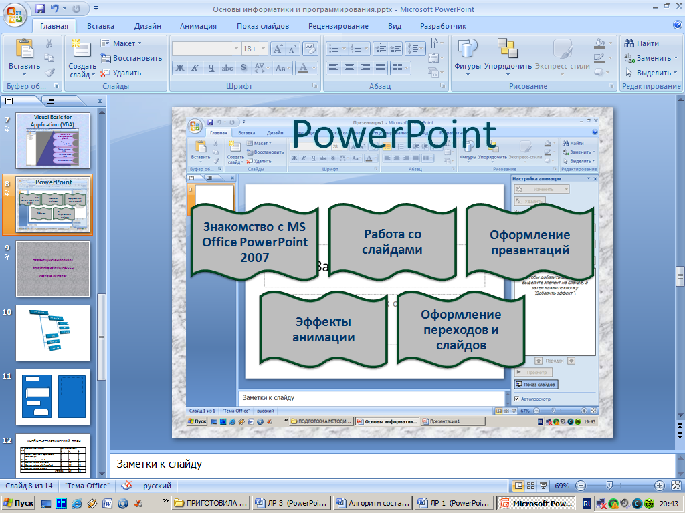Justify the paragraph text
The width and height of the screenshot is (685, 513).
(381, 68)
